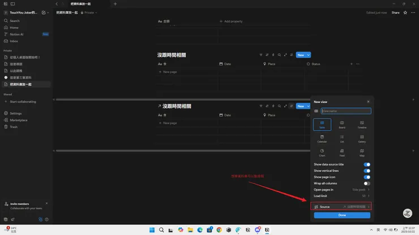The height and width of the screenshot is (235, 419).
Task: Select the Chart view type
Action: (x=322, y=153)
